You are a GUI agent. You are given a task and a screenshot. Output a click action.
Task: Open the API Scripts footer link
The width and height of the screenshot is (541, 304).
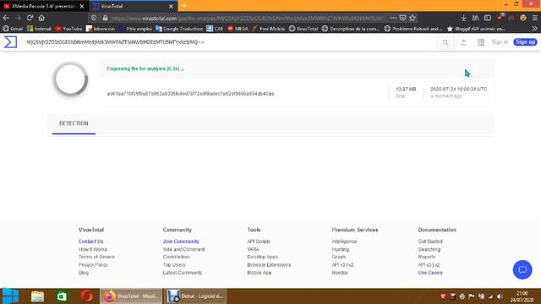[x=259, y=242]
